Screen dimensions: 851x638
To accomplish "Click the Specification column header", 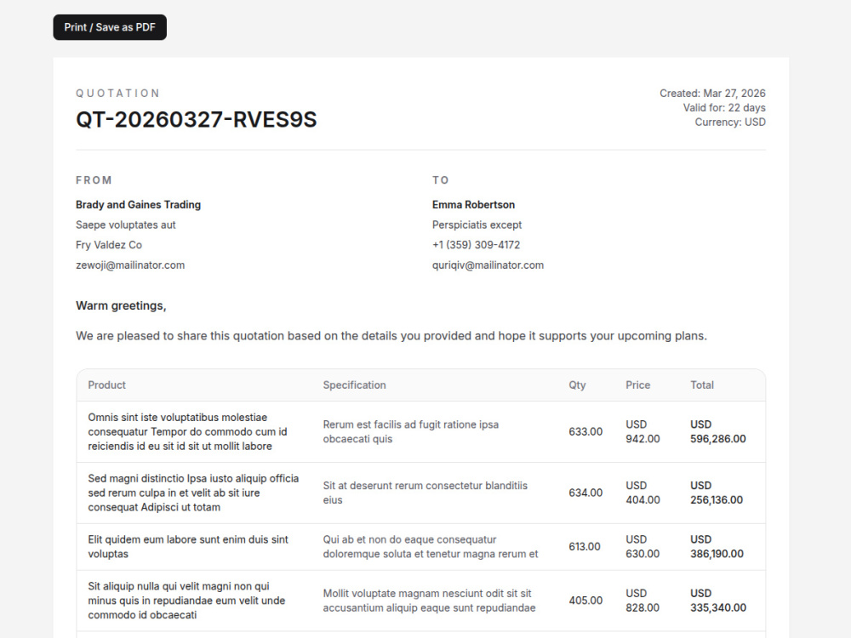I will (354, 385).
